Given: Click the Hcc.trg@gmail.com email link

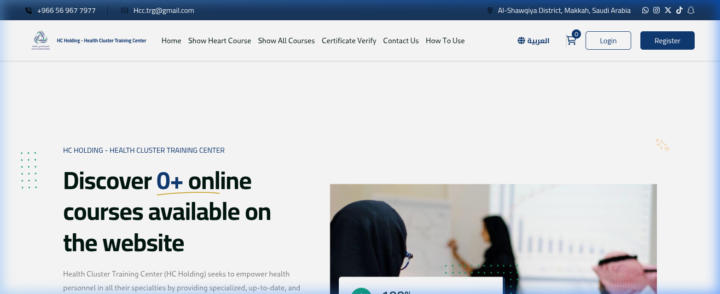Looking at the screenshot, I should pos(163,10).
